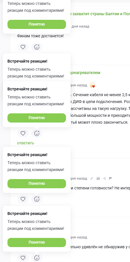Copy comment permalink via chain-link icon
This screenshot has height=262, width=130.
(x=92, y=178)
